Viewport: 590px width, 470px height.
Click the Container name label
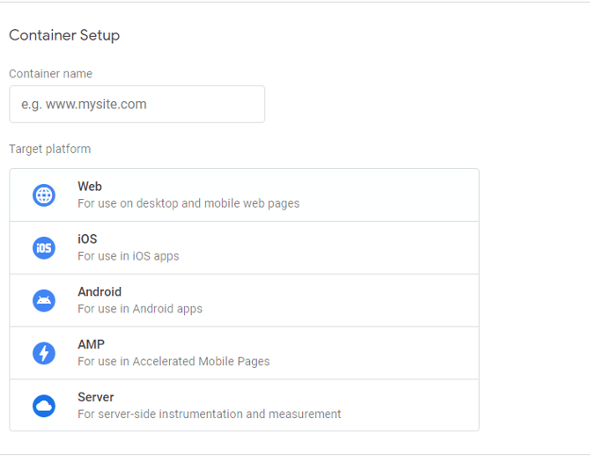(50, 74)
